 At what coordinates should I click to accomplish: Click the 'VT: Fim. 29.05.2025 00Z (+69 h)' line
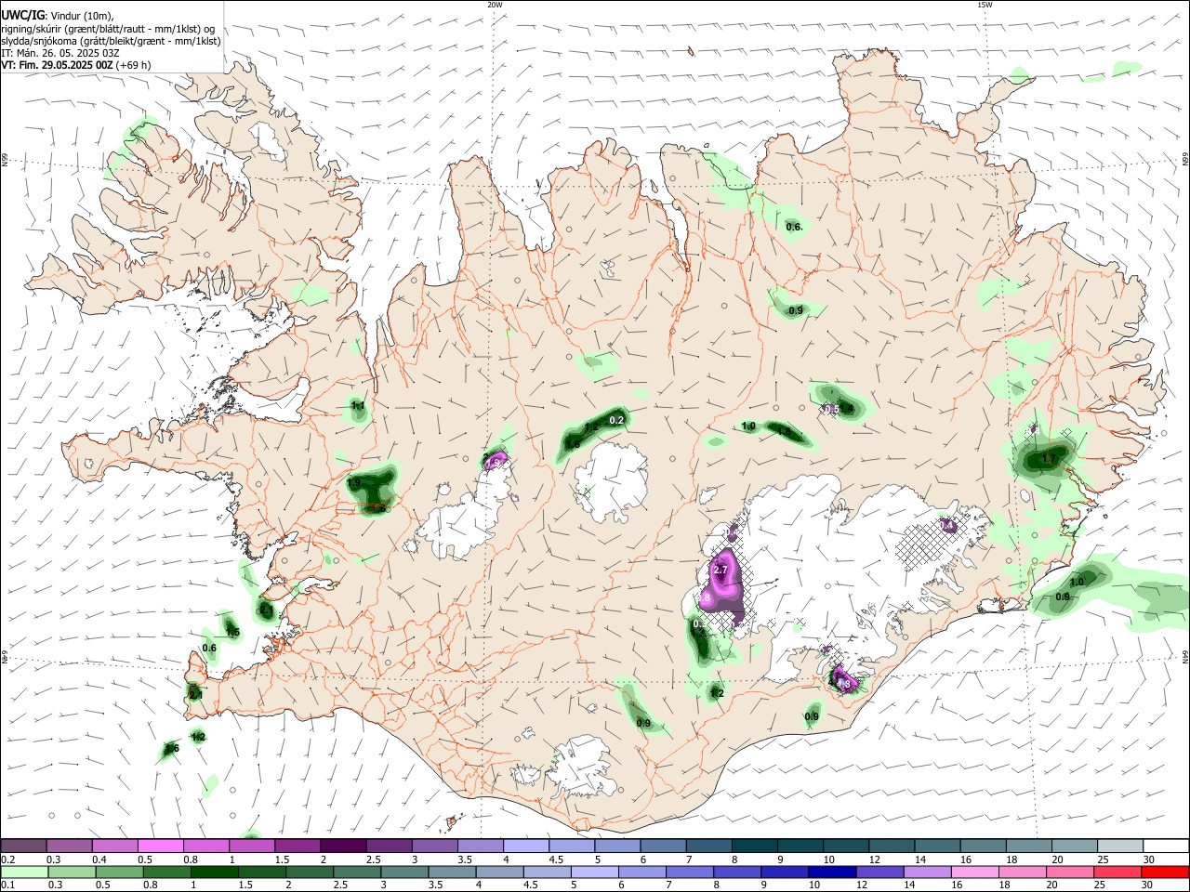pyautogui.click(x=76, y=65)
